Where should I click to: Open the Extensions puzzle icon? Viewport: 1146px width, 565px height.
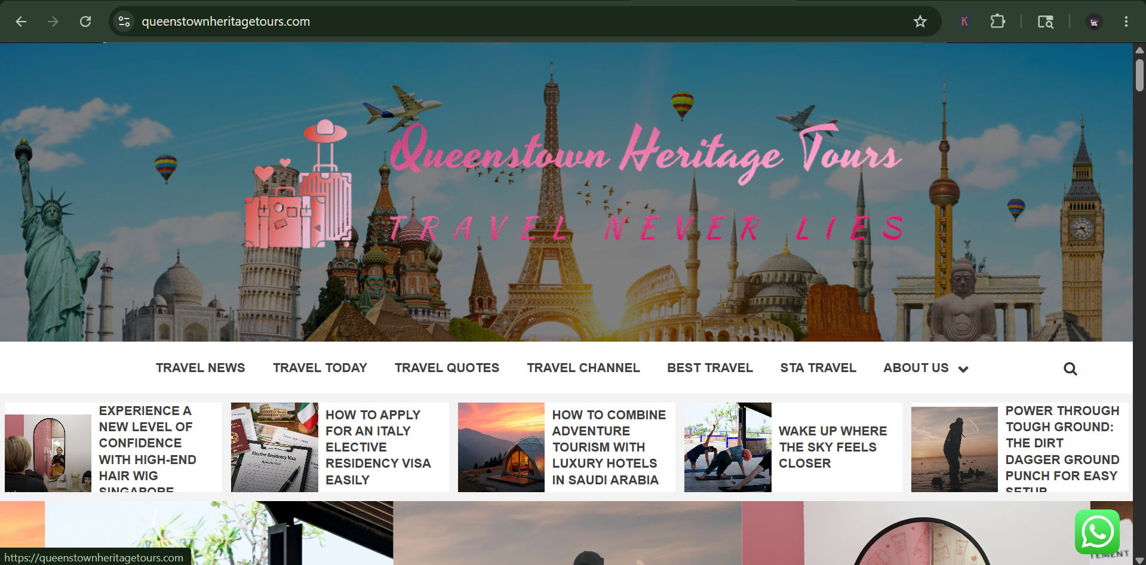pyautogui.click(x=997, y=22)
